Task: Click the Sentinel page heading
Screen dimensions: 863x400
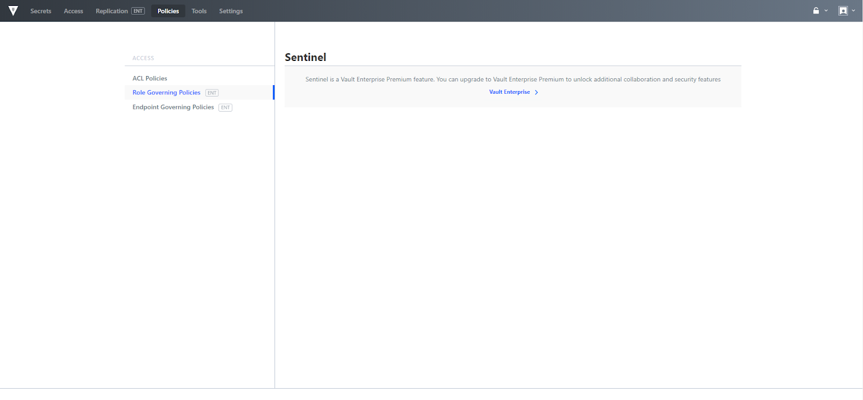Action: click(x=305, y=57)
